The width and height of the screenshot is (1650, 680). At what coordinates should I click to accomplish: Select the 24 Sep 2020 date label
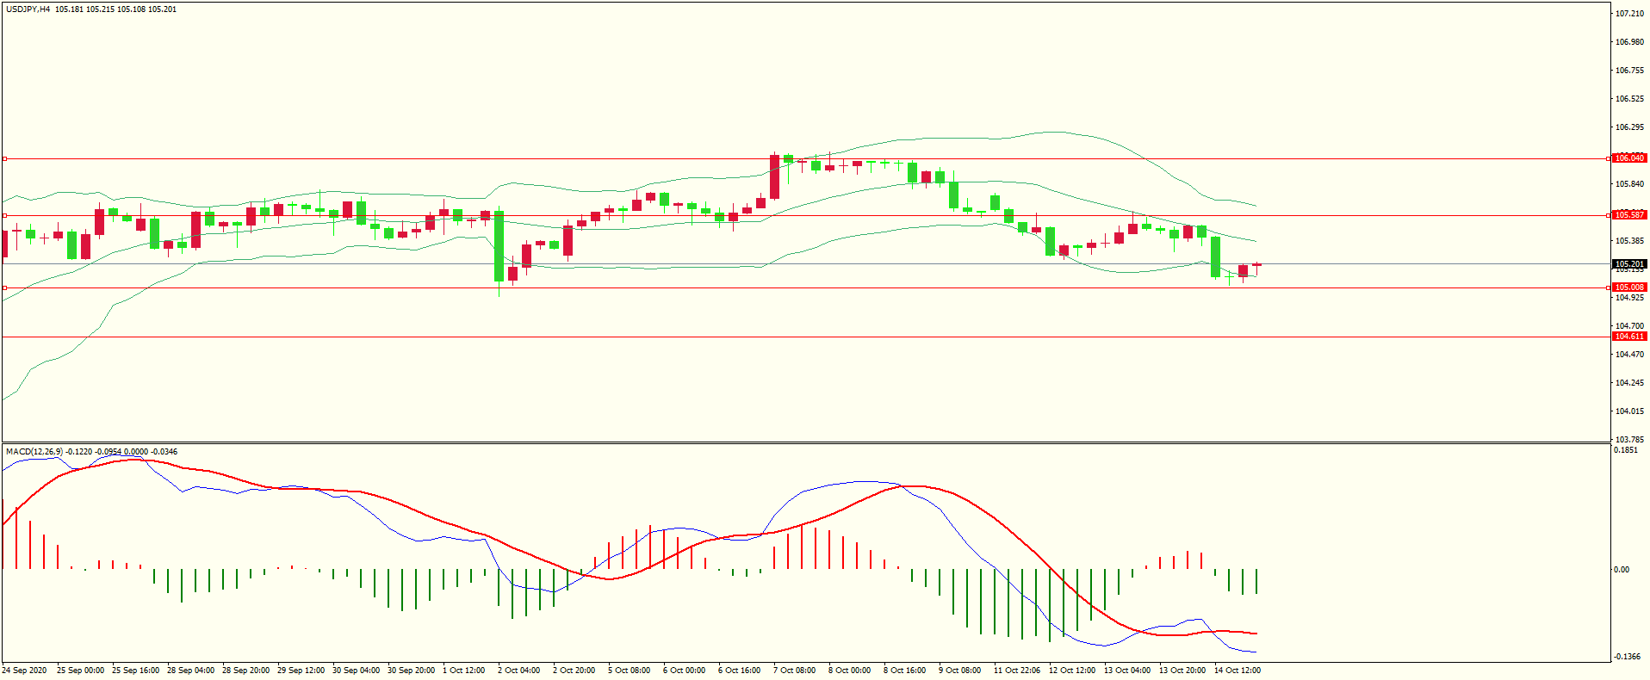coord(25,670)
